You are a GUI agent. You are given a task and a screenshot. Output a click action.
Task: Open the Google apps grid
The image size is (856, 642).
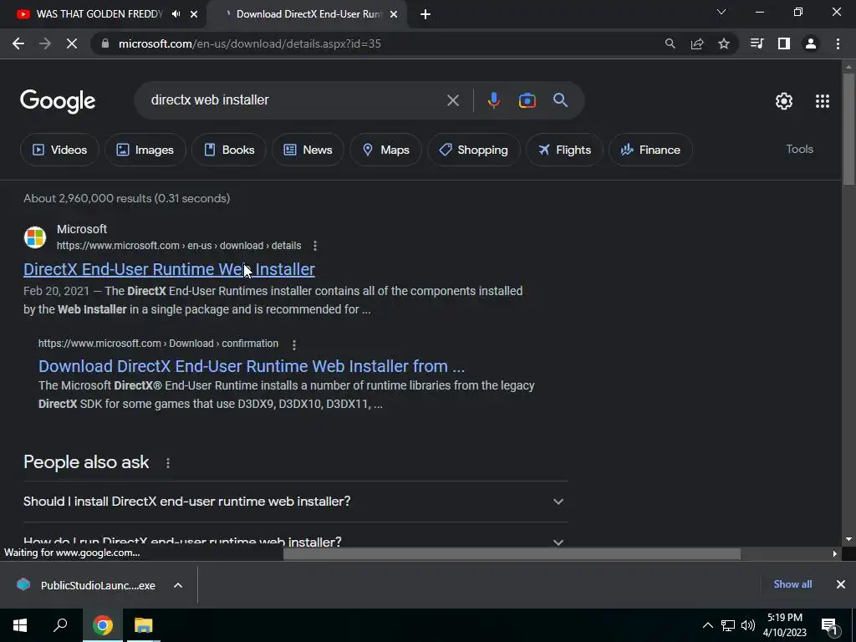tap(823, 101)
